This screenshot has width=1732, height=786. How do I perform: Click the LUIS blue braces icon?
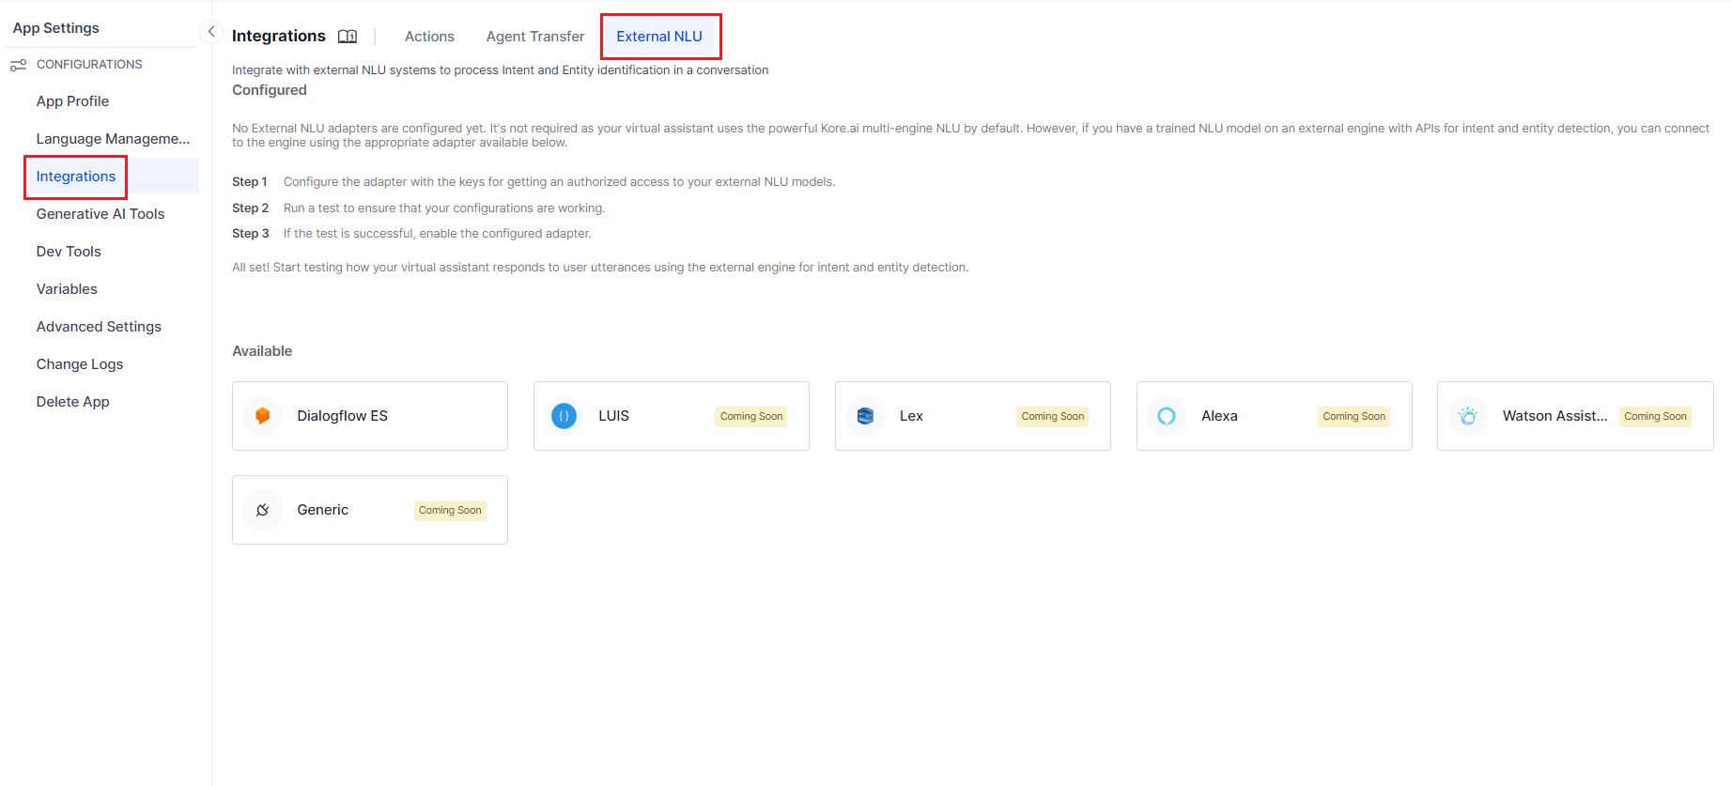click(x=564, y=416)
